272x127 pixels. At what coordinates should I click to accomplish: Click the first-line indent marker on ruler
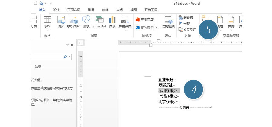click(x=158, y=41)
